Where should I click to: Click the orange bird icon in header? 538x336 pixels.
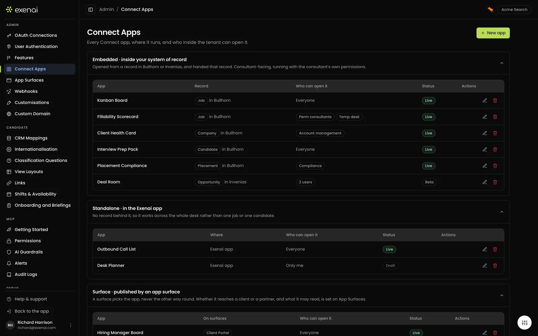click(490, 9)
